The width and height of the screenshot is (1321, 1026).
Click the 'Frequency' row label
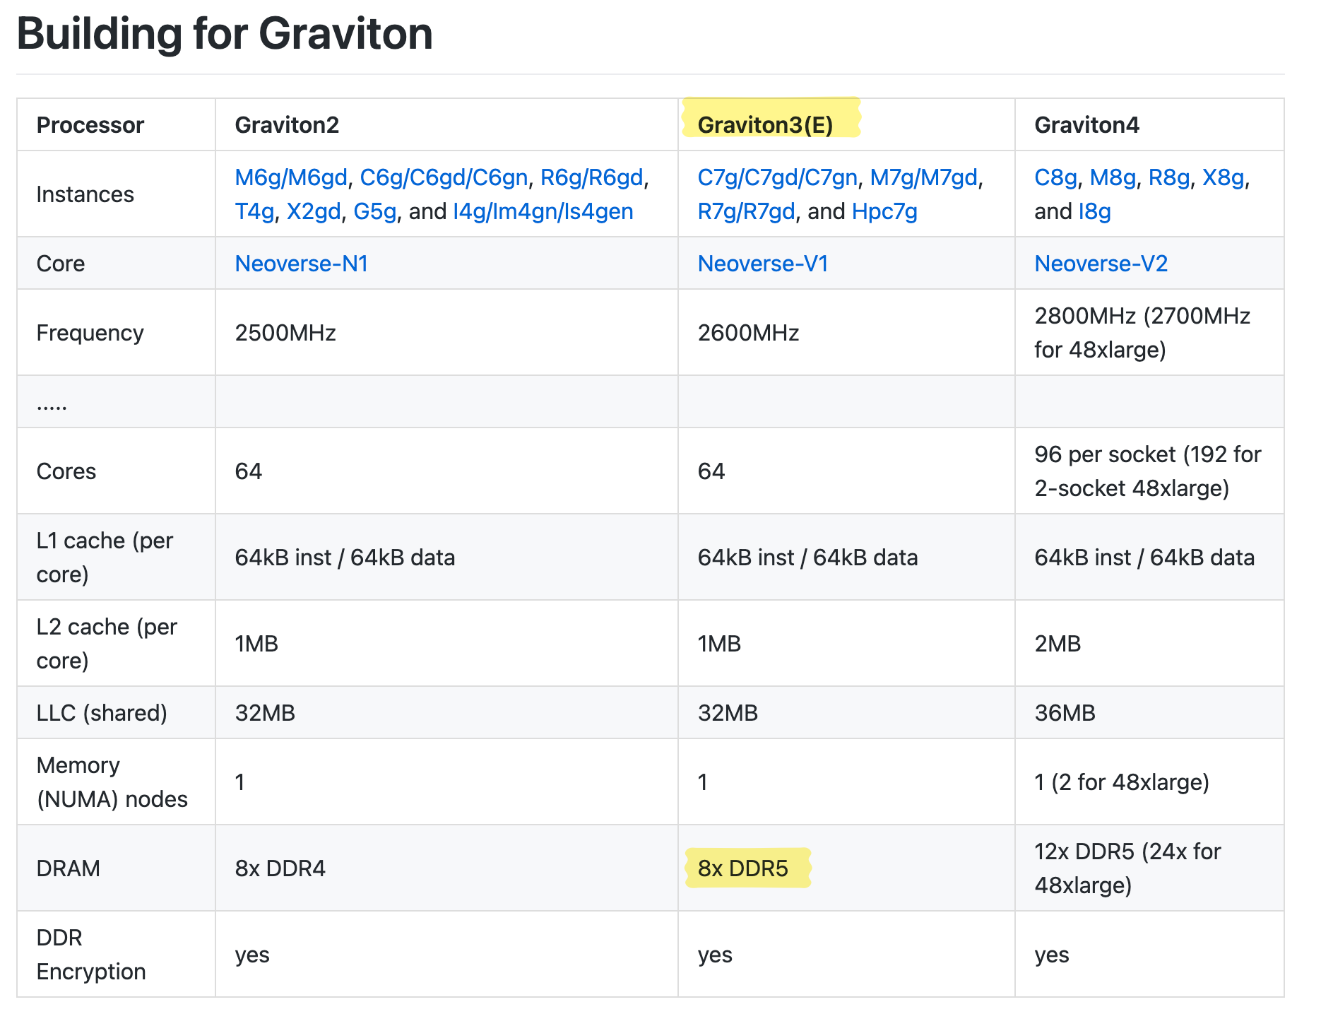click(90, 333)
